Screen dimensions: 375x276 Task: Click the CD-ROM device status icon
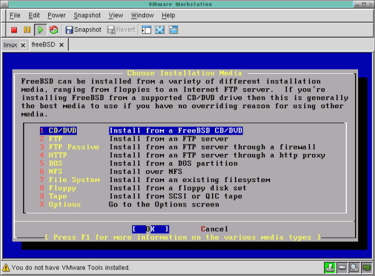coord(354,268)
